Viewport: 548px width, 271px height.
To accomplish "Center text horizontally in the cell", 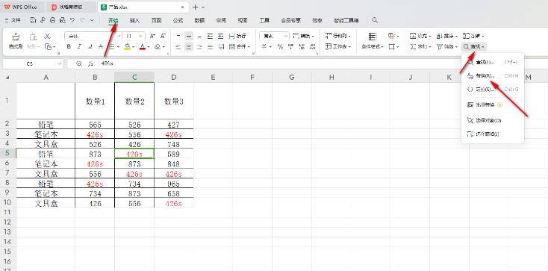I will (189, 46).
